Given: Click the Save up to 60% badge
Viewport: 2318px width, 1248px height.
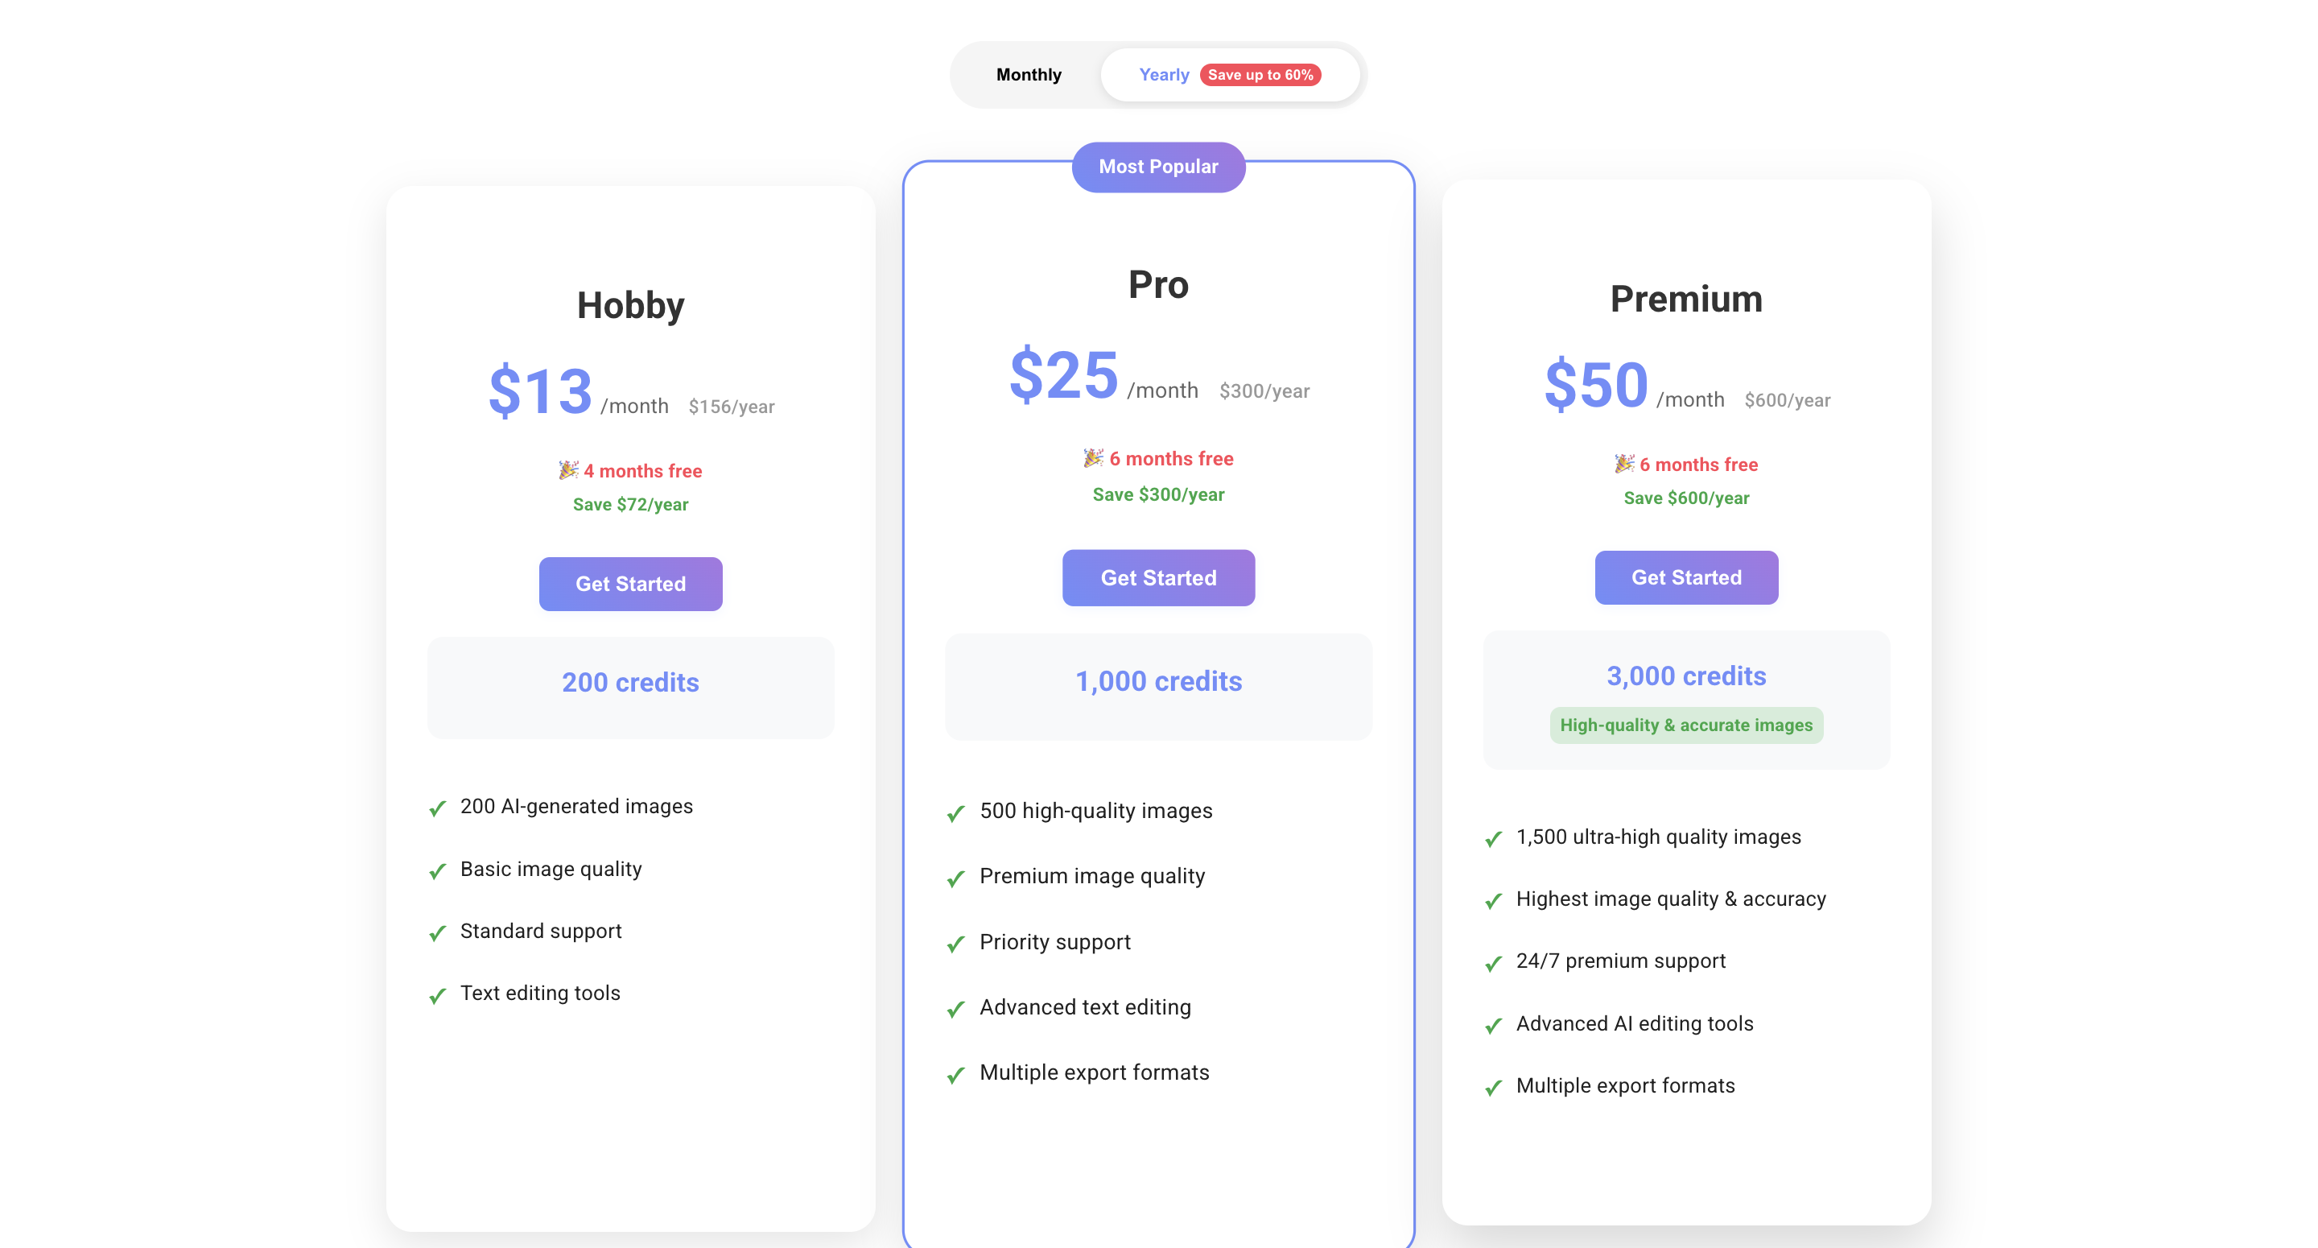Looking at the screenshot, I should pyautogui.click(x=1260, y=75).
